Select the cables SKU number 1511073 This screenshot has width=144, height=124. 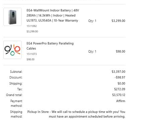32,54
